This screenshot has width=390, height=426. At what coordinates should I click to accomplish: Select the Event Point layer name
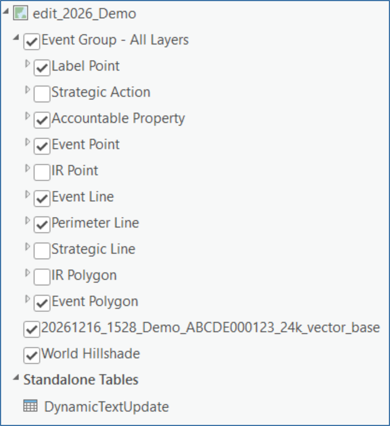coord(86,144)
